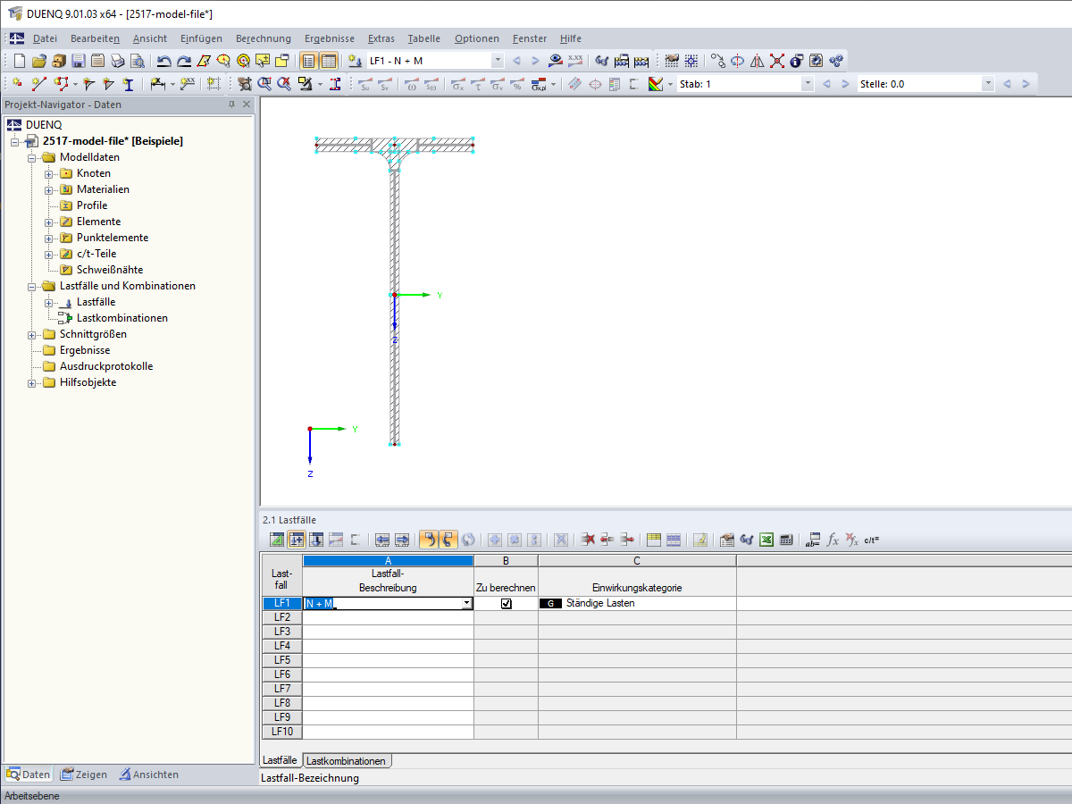
Task: Open the Datei menu
Action: coord(45,38)
